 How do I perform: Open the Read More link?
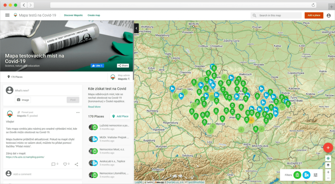coord(94,107)
